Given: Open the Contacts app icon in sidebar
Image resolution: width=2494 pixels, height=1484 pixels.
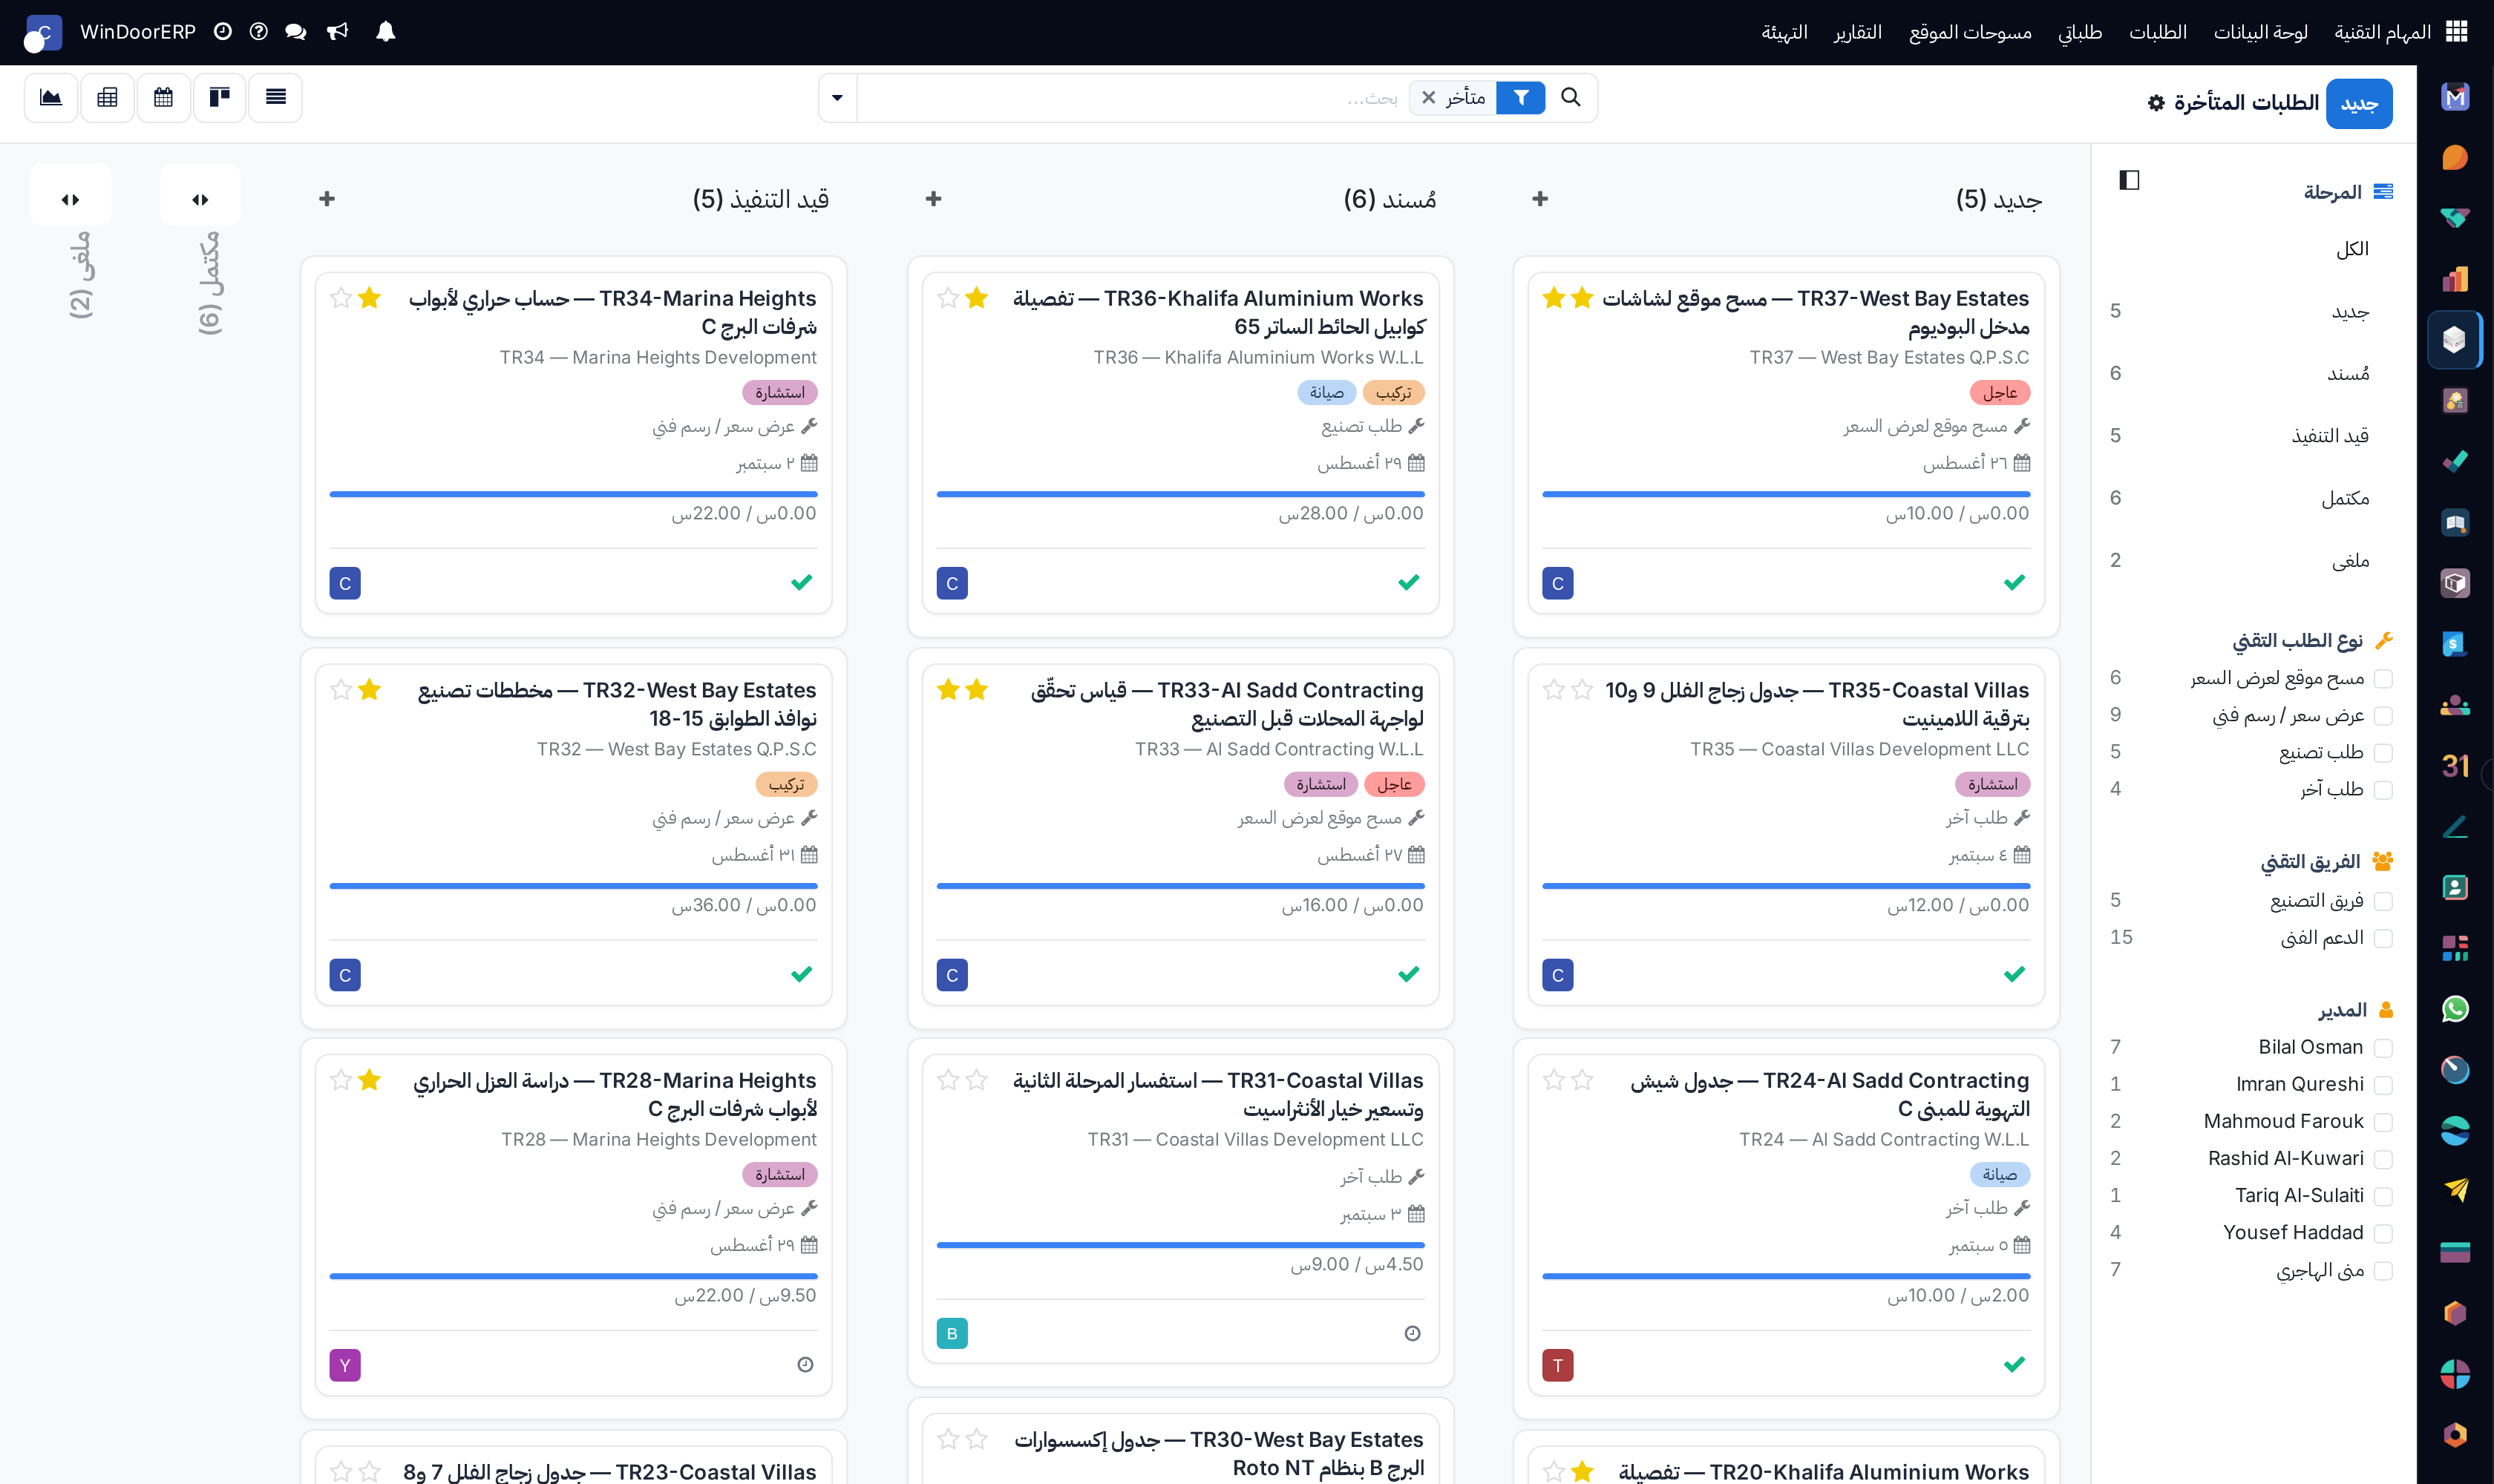Looking at the screenshot, I should point(2455,887).
